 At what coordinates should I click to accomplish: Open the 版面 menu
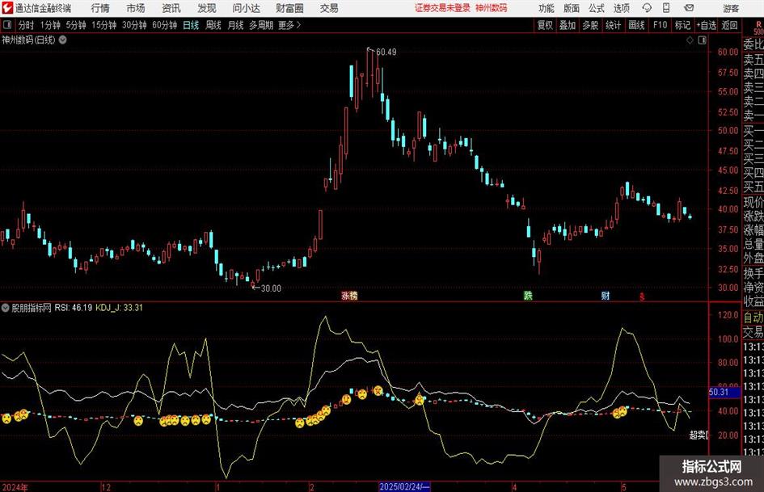tap(572, 8)
